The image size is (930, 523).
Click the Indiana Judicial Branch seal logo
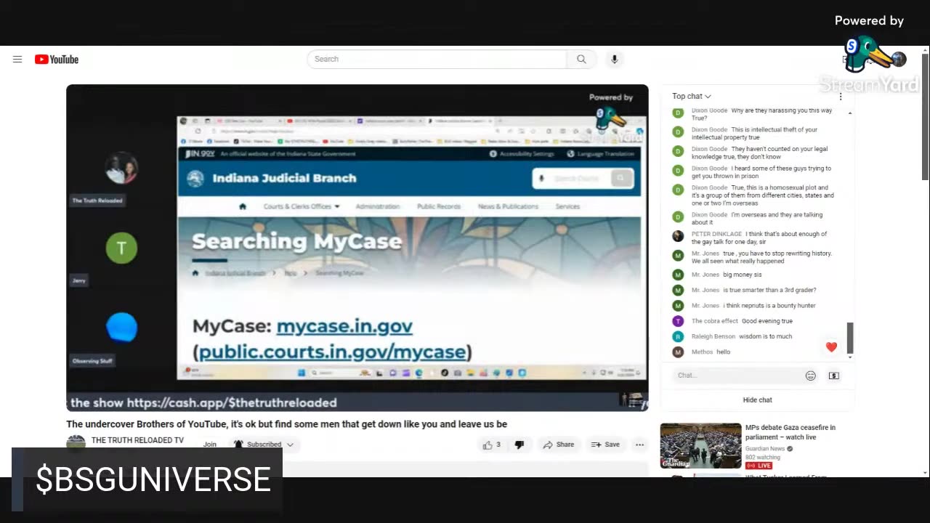pyautogui.click(x=195, y=178)
